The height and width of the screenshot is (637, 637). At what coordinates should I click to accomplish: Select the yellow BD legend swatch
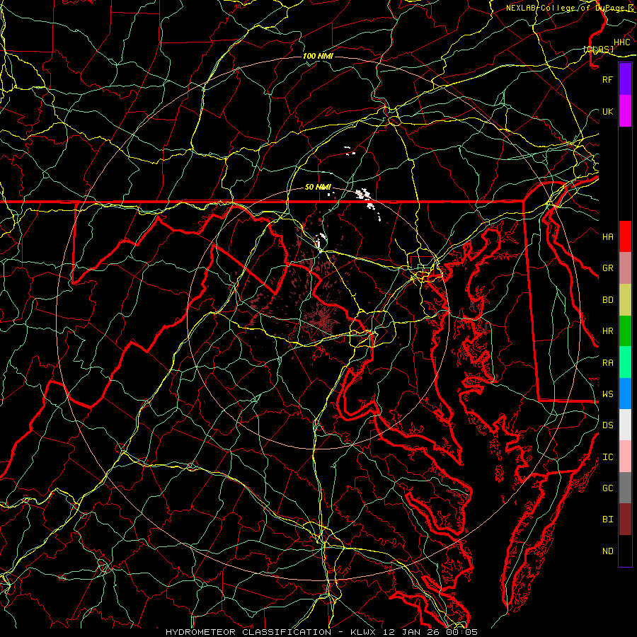tap(625, 300)
